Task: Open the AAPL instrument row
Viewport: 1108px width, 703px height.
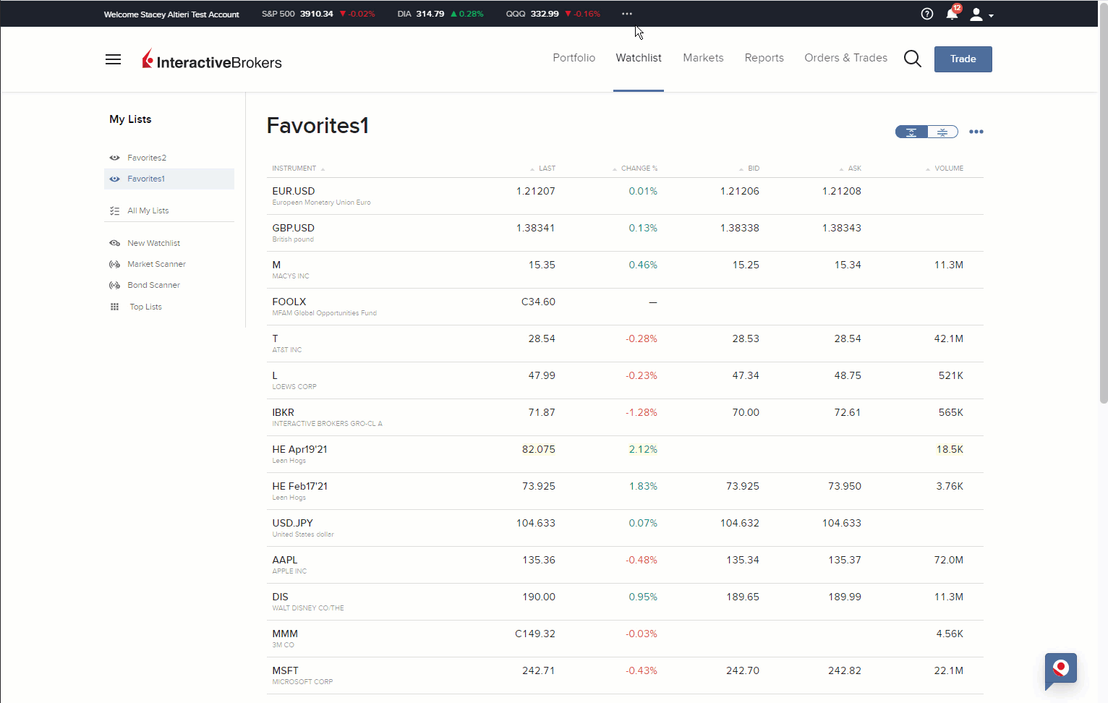Action: [284, 559]
